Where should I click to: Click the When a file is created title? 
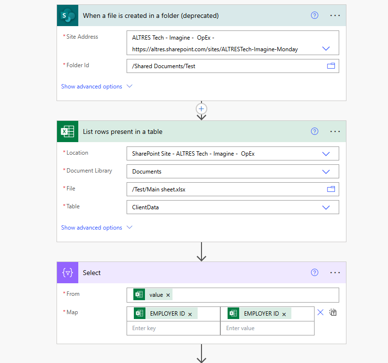point(151,15)
